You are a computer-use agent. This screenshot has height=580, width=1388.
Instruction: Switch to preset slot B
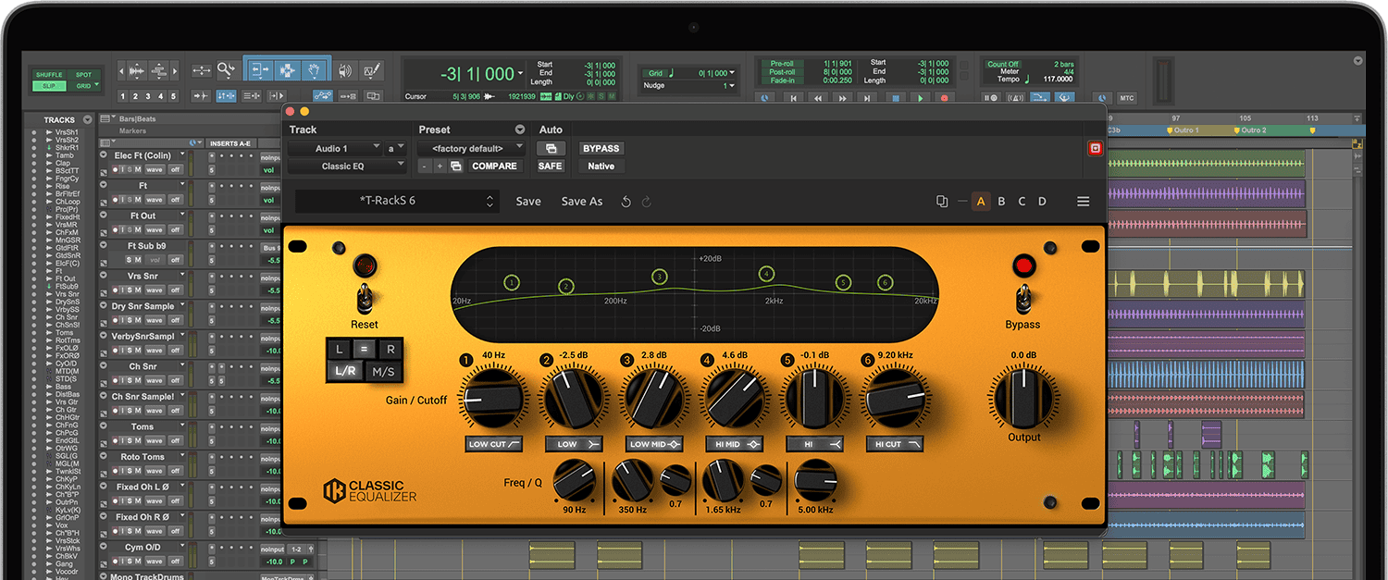click(1002, 201)
